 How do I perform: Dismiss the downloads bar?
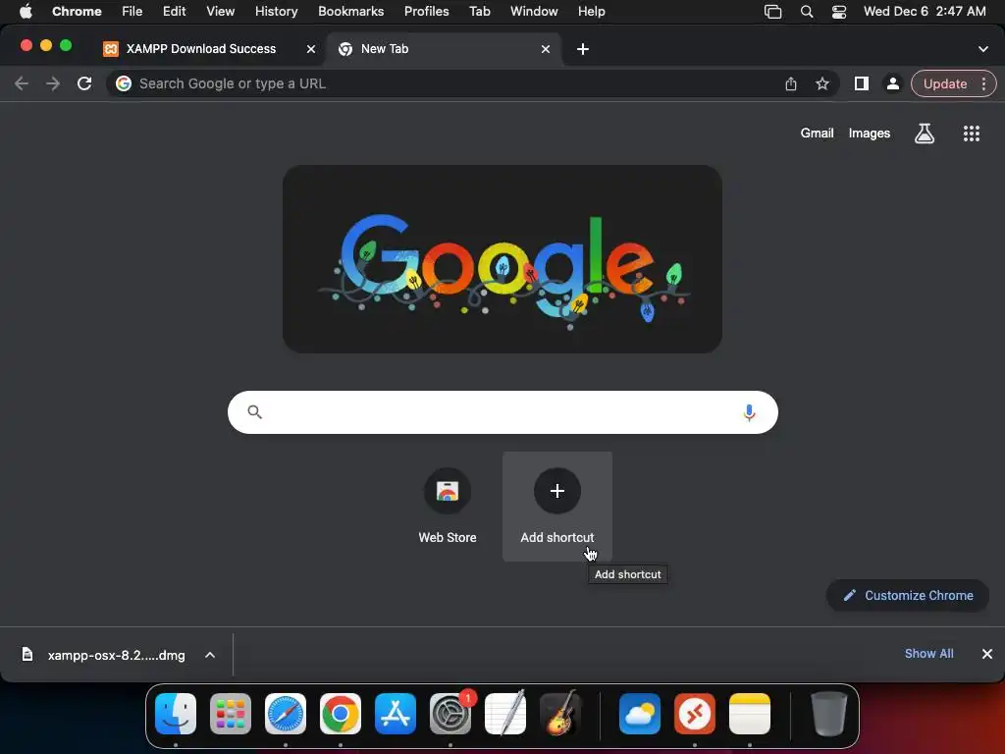[987, 653]
